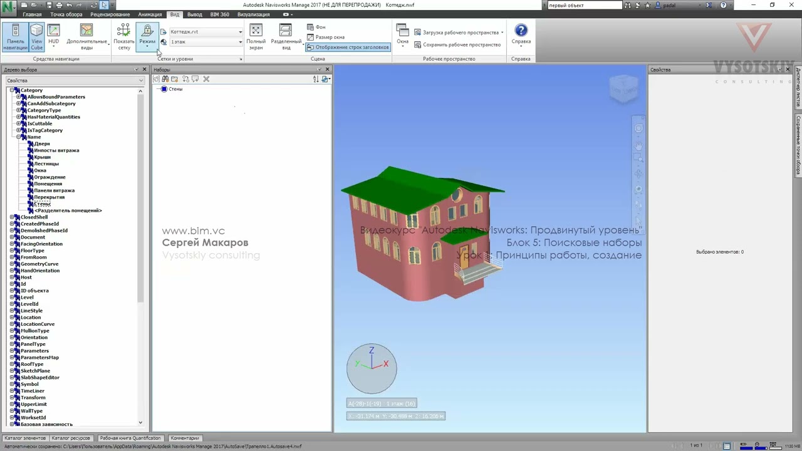Viewport: 802px width, 451px height.
Task: Open the Коттедж.rvt file dropdown
Action: [x=206, y=32]
